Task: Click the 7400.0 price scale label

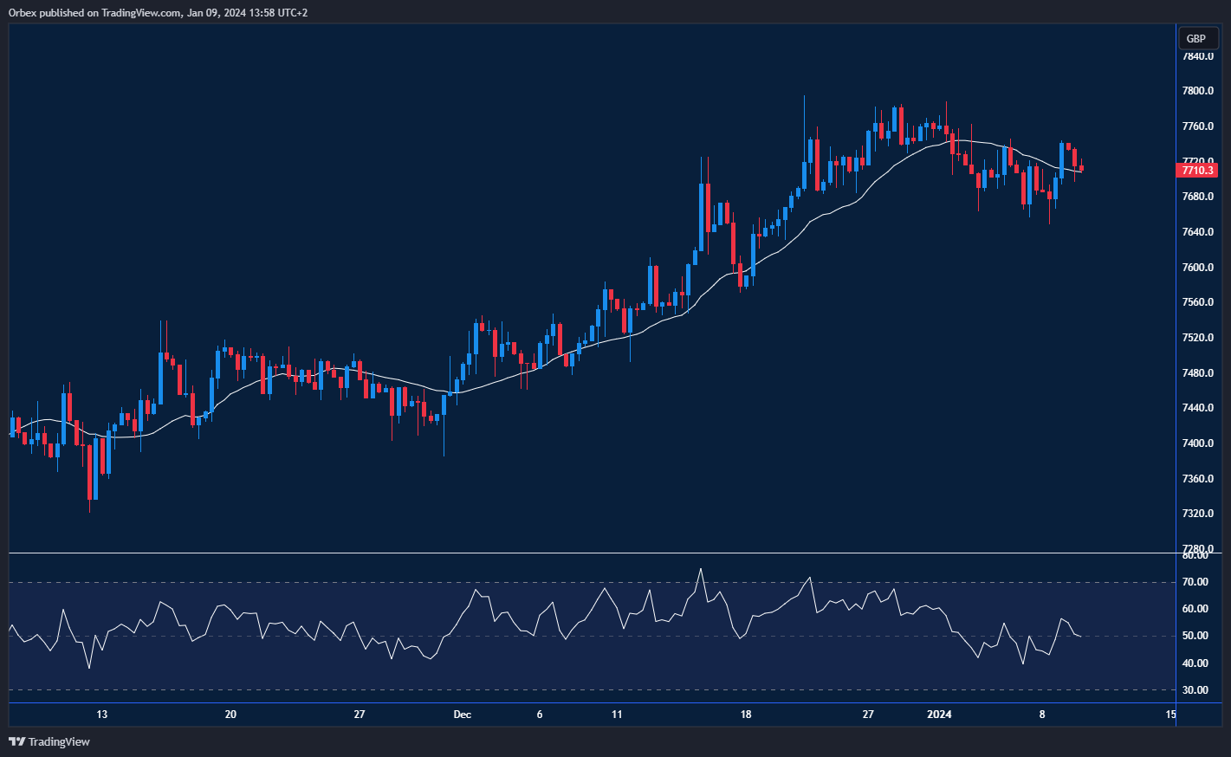Action: coord(1198,443)
